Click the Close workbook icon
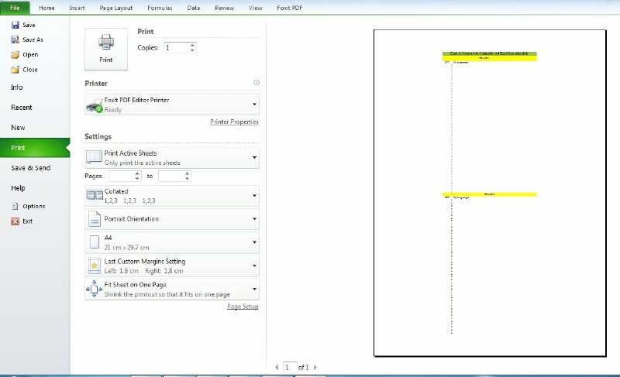Image resolution: width=620 pixels, height=377 pixels. pyautogui.click(x=15, y=70)
